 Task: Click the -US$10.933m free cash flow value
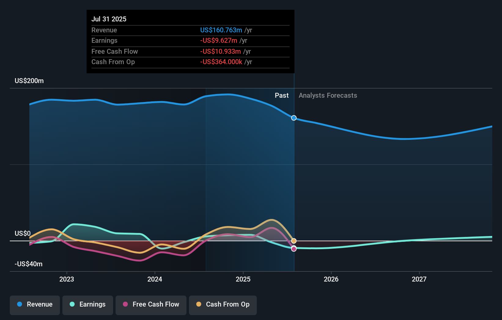[x=220, y=51]
